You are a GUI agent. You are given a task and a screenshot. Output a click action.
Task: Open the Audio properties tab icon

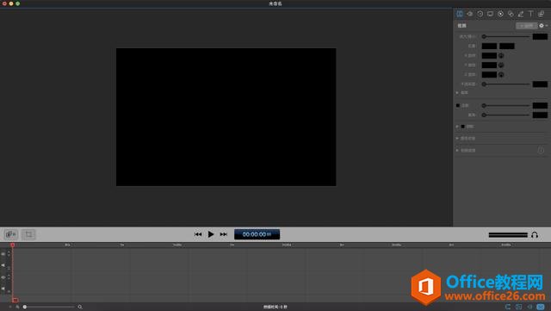pos(470,14)
